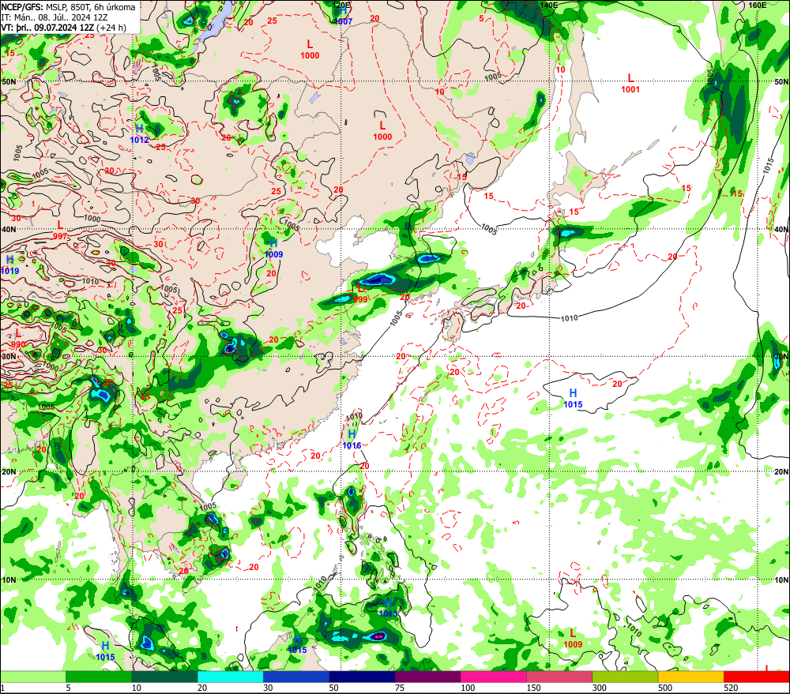Click the H 1013 high over the Philippines

pyautogui.click(x=388, y=608)
